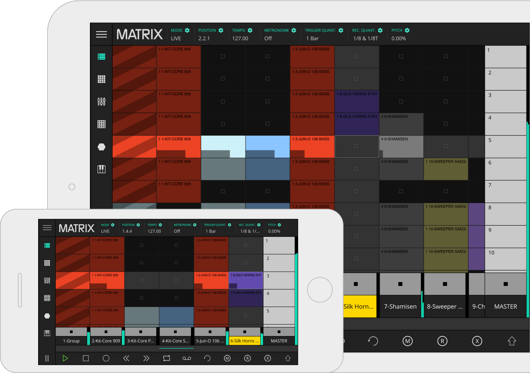Open POSITION settings gear on tablet
This screenshot has height=373, width=530.
221,30
